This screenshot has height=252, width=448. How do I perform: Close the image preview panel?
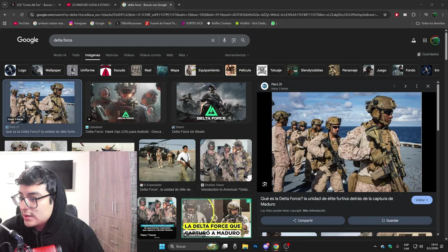pyautogui.click(x=428, y=86)
